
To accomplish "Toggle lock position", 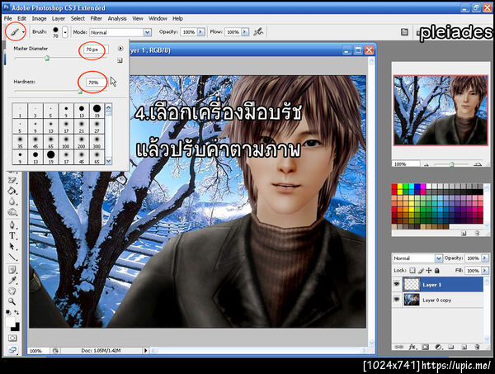I will point(429,271).
